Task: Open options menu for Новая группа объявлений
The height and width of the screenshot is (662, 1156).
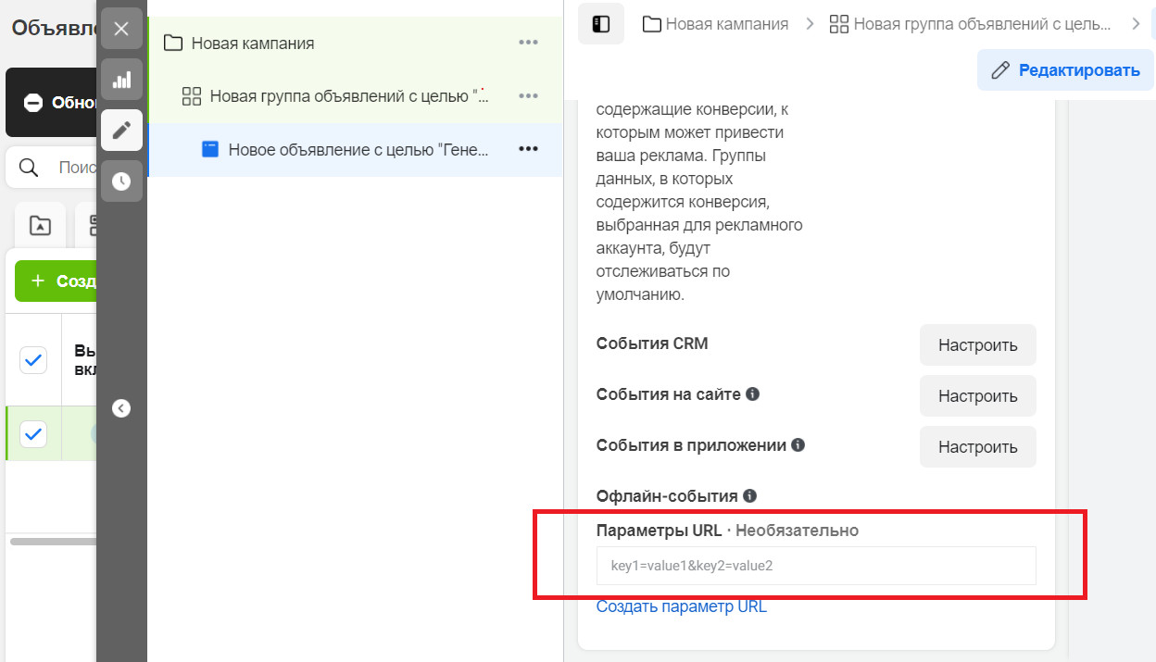Action: [x=528, y=96]
